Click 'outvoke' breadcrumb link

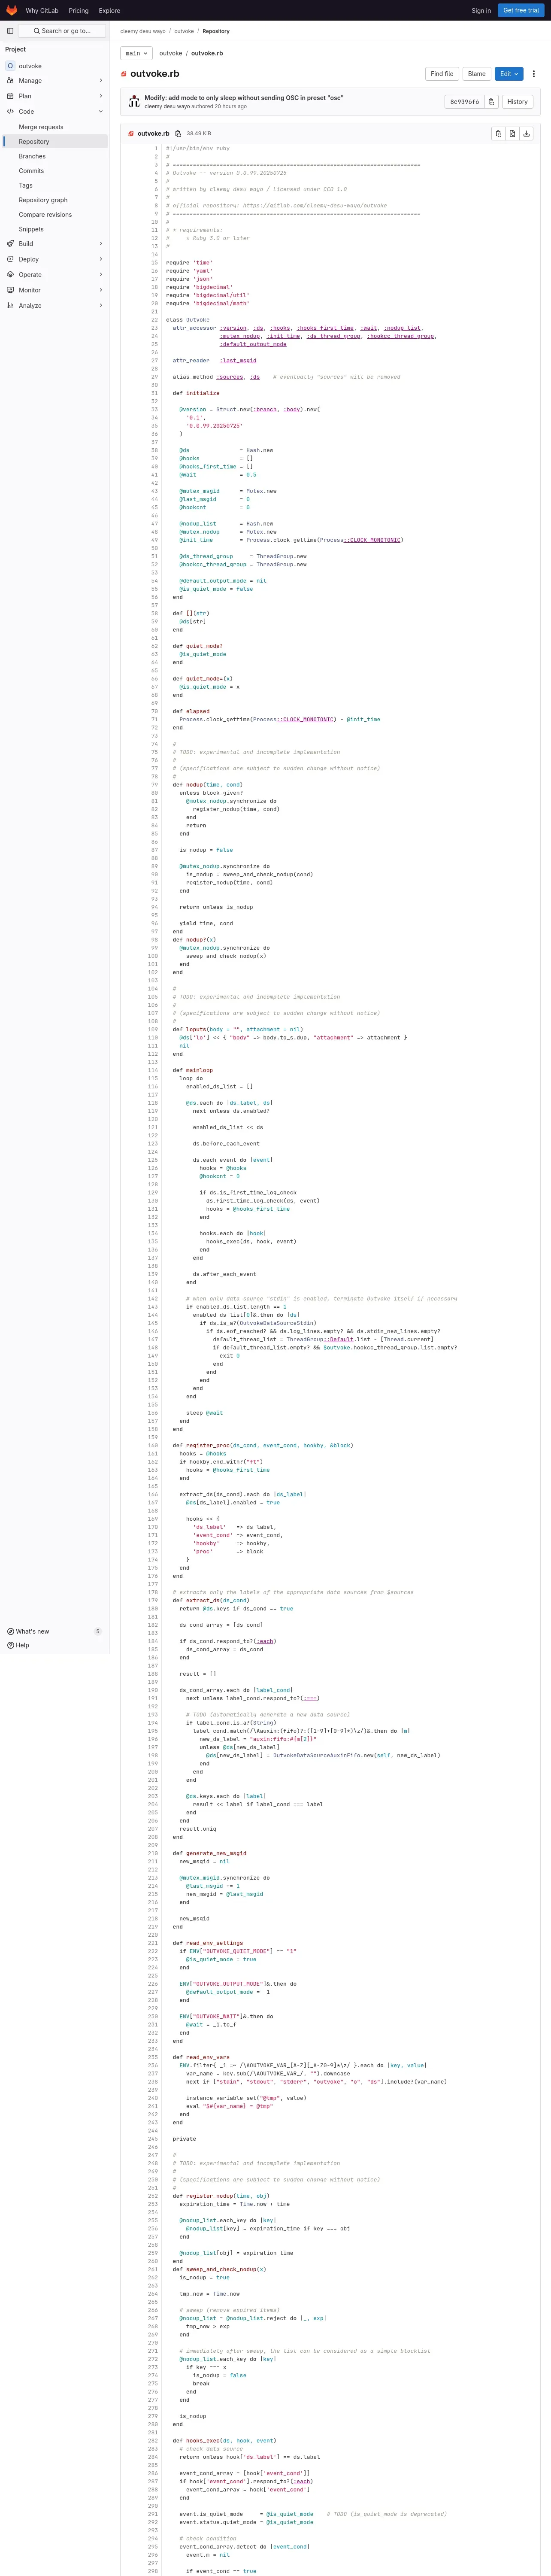coord(184,31)
